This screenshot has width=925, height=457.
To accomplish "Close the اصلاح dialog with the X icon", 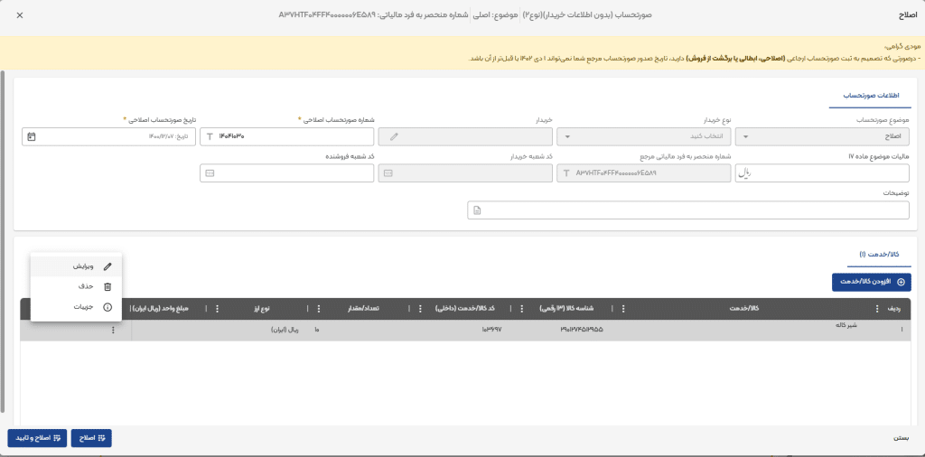I will [x=20, y=15].
